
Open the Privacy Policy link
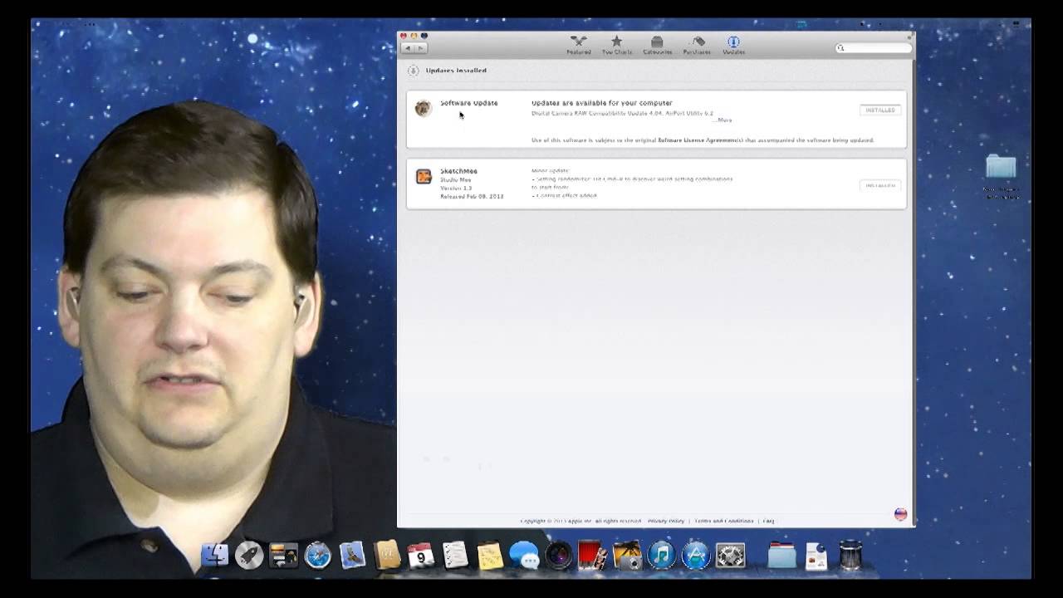tap(664, 521)
